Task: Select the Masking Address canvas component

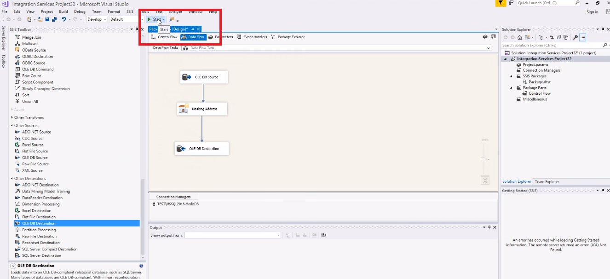Action: [x=202, y=109]
